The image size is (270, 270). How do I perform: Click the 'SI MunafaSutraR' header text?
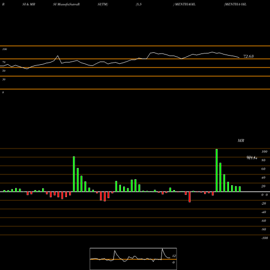click(x=66, y=4)
